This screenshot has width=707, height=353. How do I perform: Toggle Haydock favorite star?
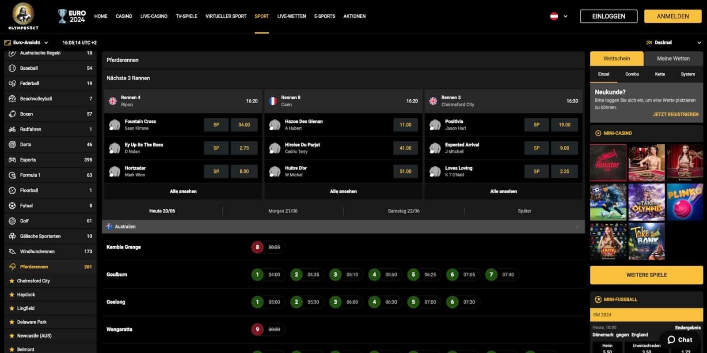(12, 294)
